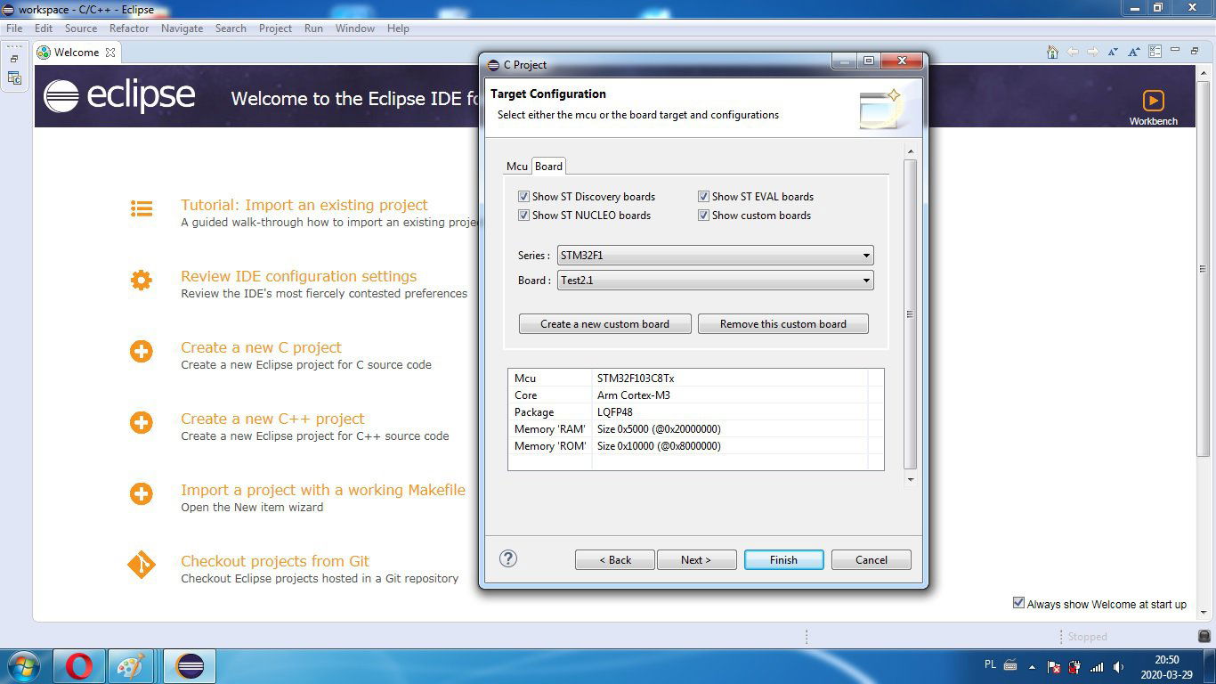Click the dialog scrollbar down arrow
This screenshot has width=1216, height=684.
tap(910, 479)
